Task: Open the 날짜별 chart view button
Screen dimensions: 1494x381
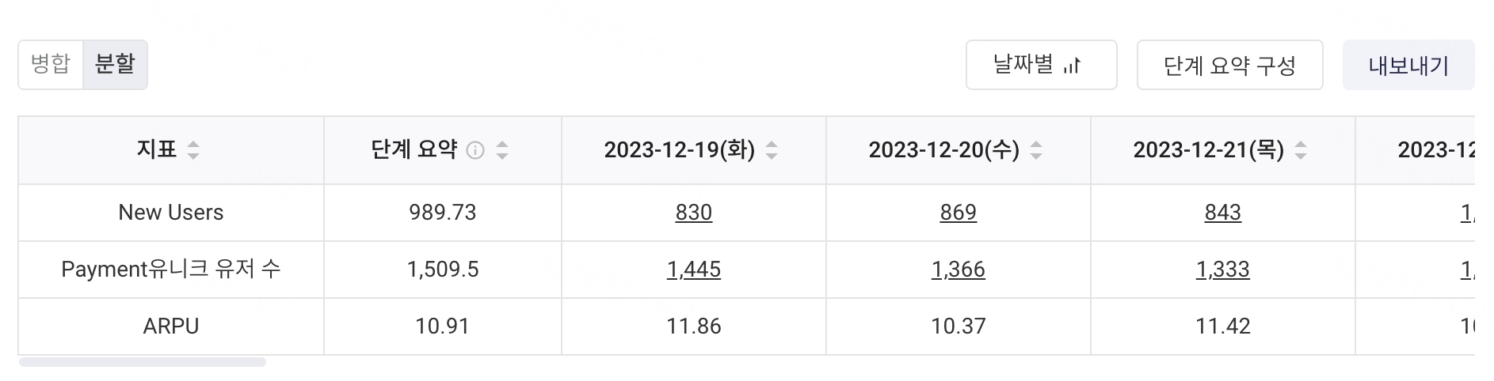Action: pos(1041,65)
